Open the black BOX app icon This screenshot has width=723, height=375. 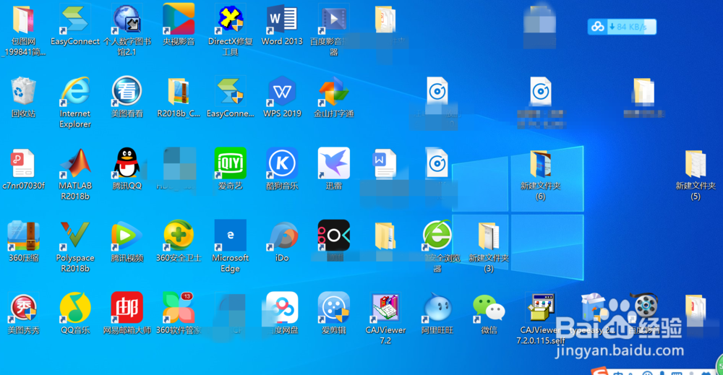334,236
